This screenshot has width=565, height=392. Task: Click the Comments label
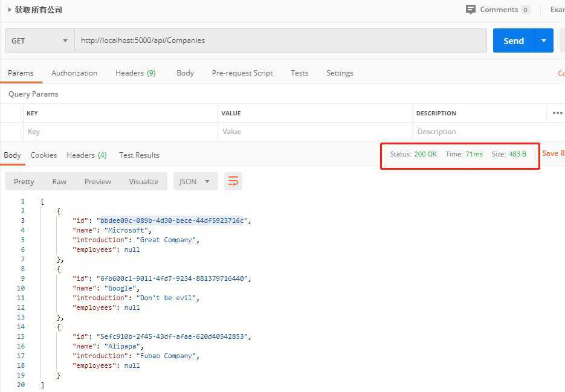499,10
